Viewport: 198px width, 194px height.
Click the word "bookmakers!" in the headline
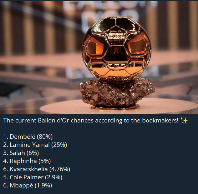pyautogui.click(x=162, y=121)
